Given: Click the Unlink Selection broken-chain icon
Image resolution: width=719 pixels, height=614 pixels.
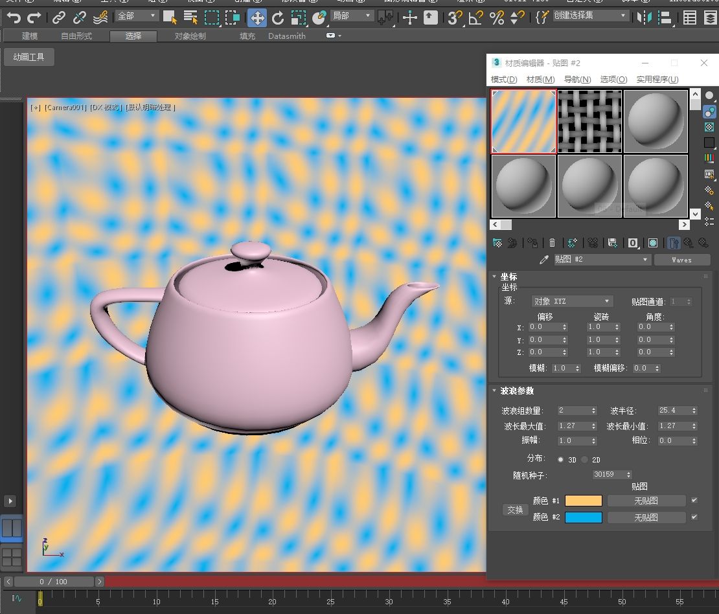Looking at the screenshot, I should coord(79,18).
